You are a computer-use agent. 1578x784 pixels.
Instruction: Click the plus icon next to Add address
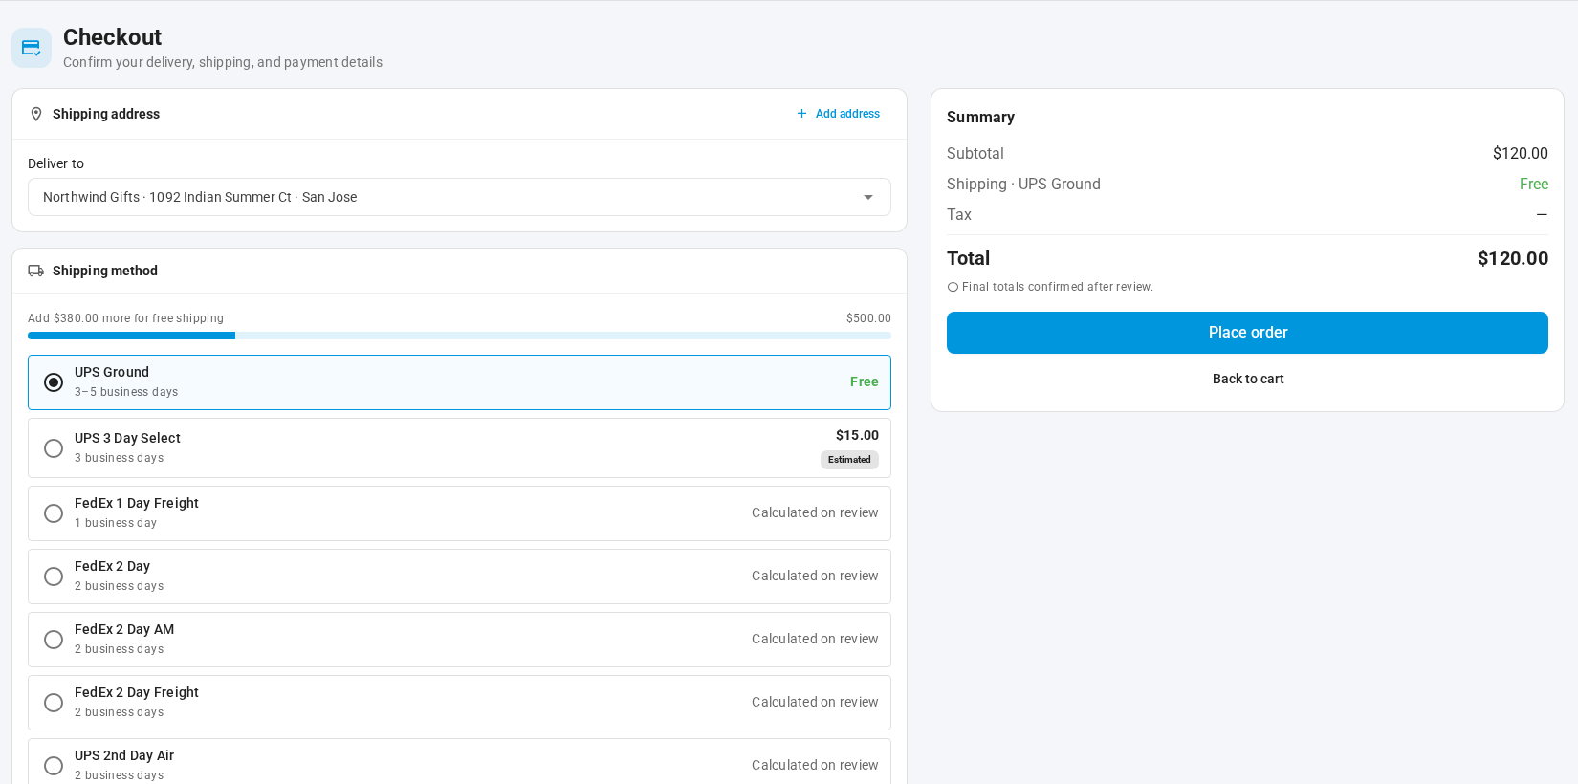point(801,114)
